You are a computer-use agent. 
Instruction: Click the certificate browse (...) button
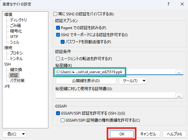pos(179,95)
